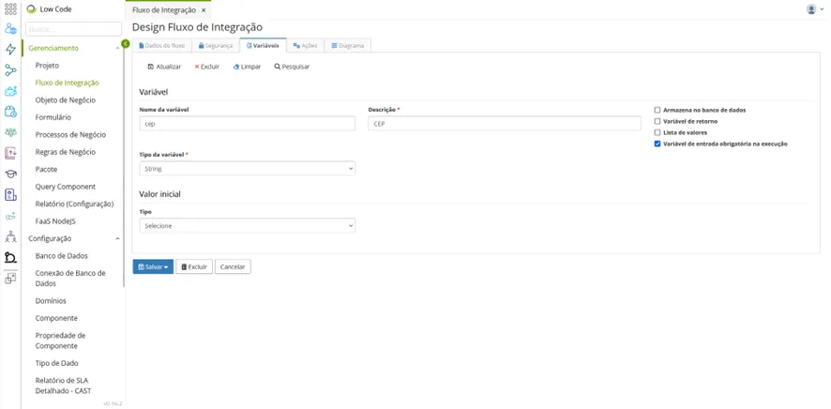This screenshot has height=409, width=831.
Task: Open Pacote in the sidebar
Action: [x=46, y=170]
